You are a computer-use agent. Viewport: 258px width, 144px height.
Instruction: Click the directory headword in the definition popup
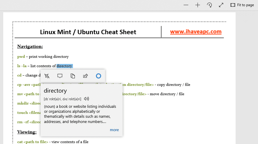point(55,91)
